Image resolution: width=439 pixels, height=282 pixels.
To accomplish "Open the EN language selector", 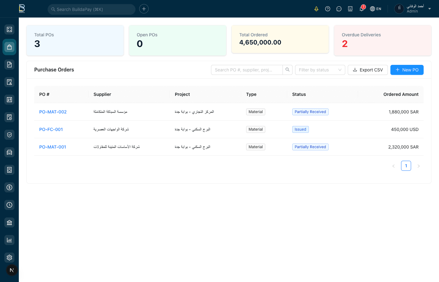I will point(375,9).
